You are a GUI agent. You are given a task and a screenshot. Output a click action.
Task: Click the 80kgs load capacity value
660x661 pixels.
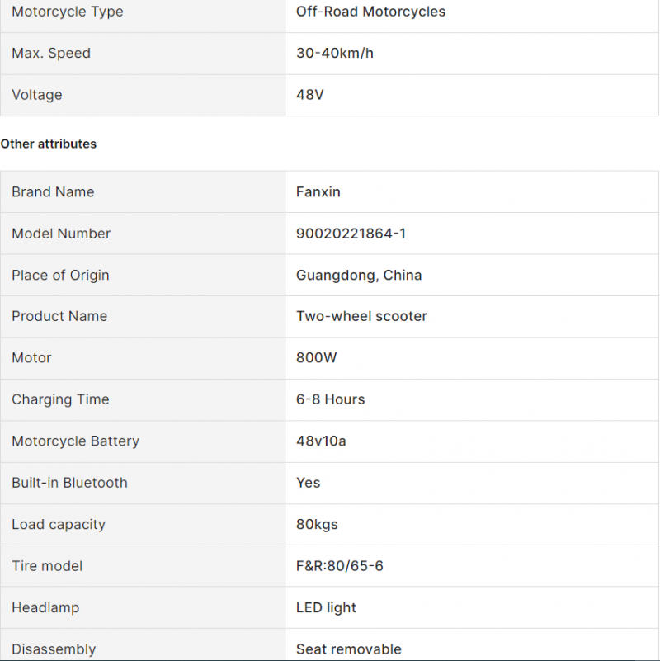click(317, 525)
